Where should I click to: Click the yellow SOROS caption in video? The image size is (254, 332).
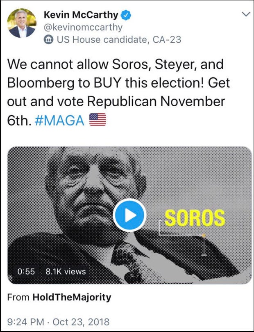(195, 217)
